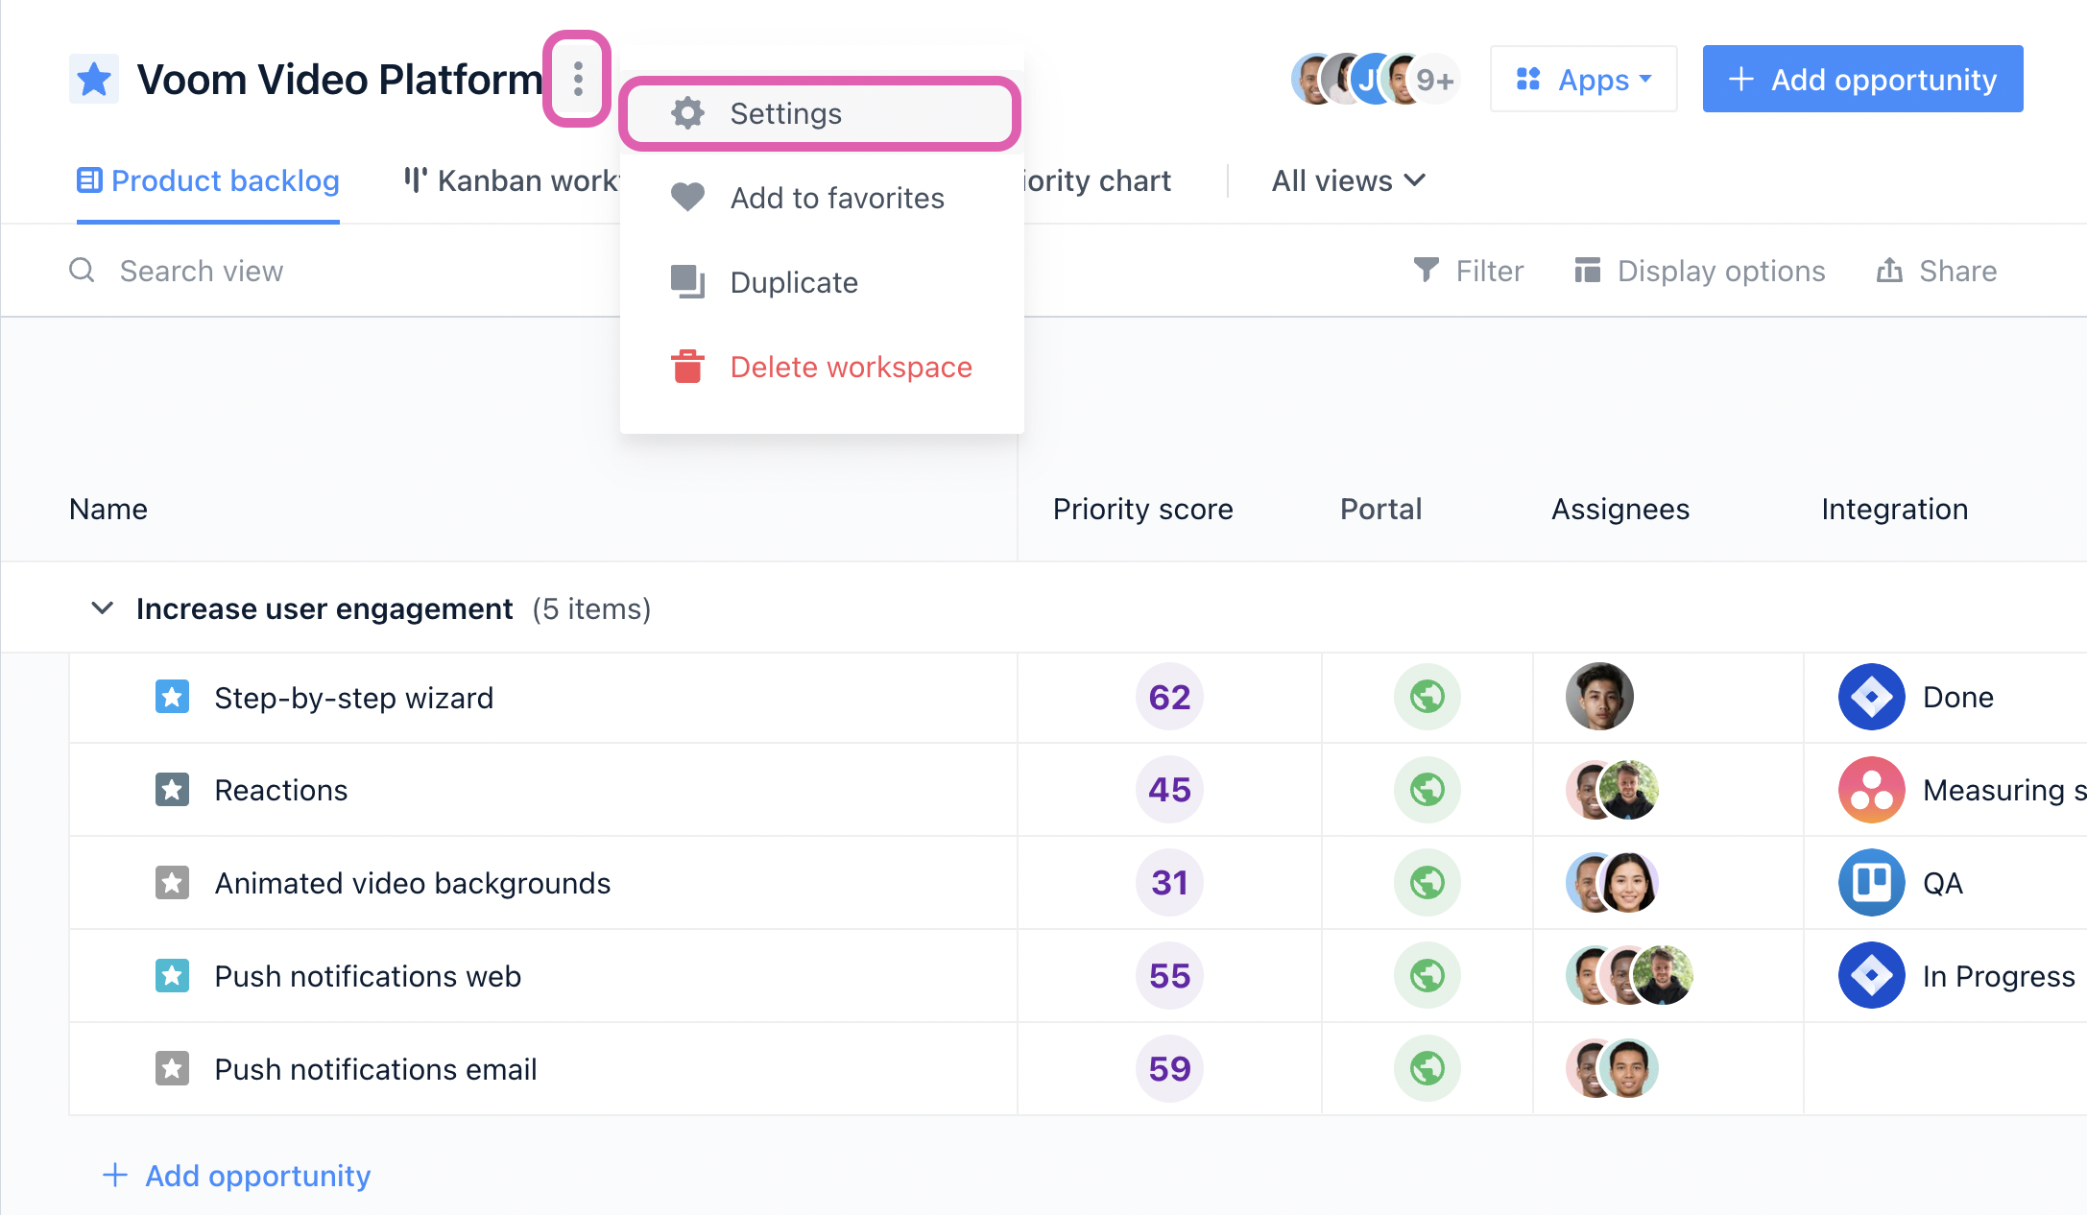Select Duplicate from the menu
The width and height of the screenshot is (2087, 1215).
point(822,282)
